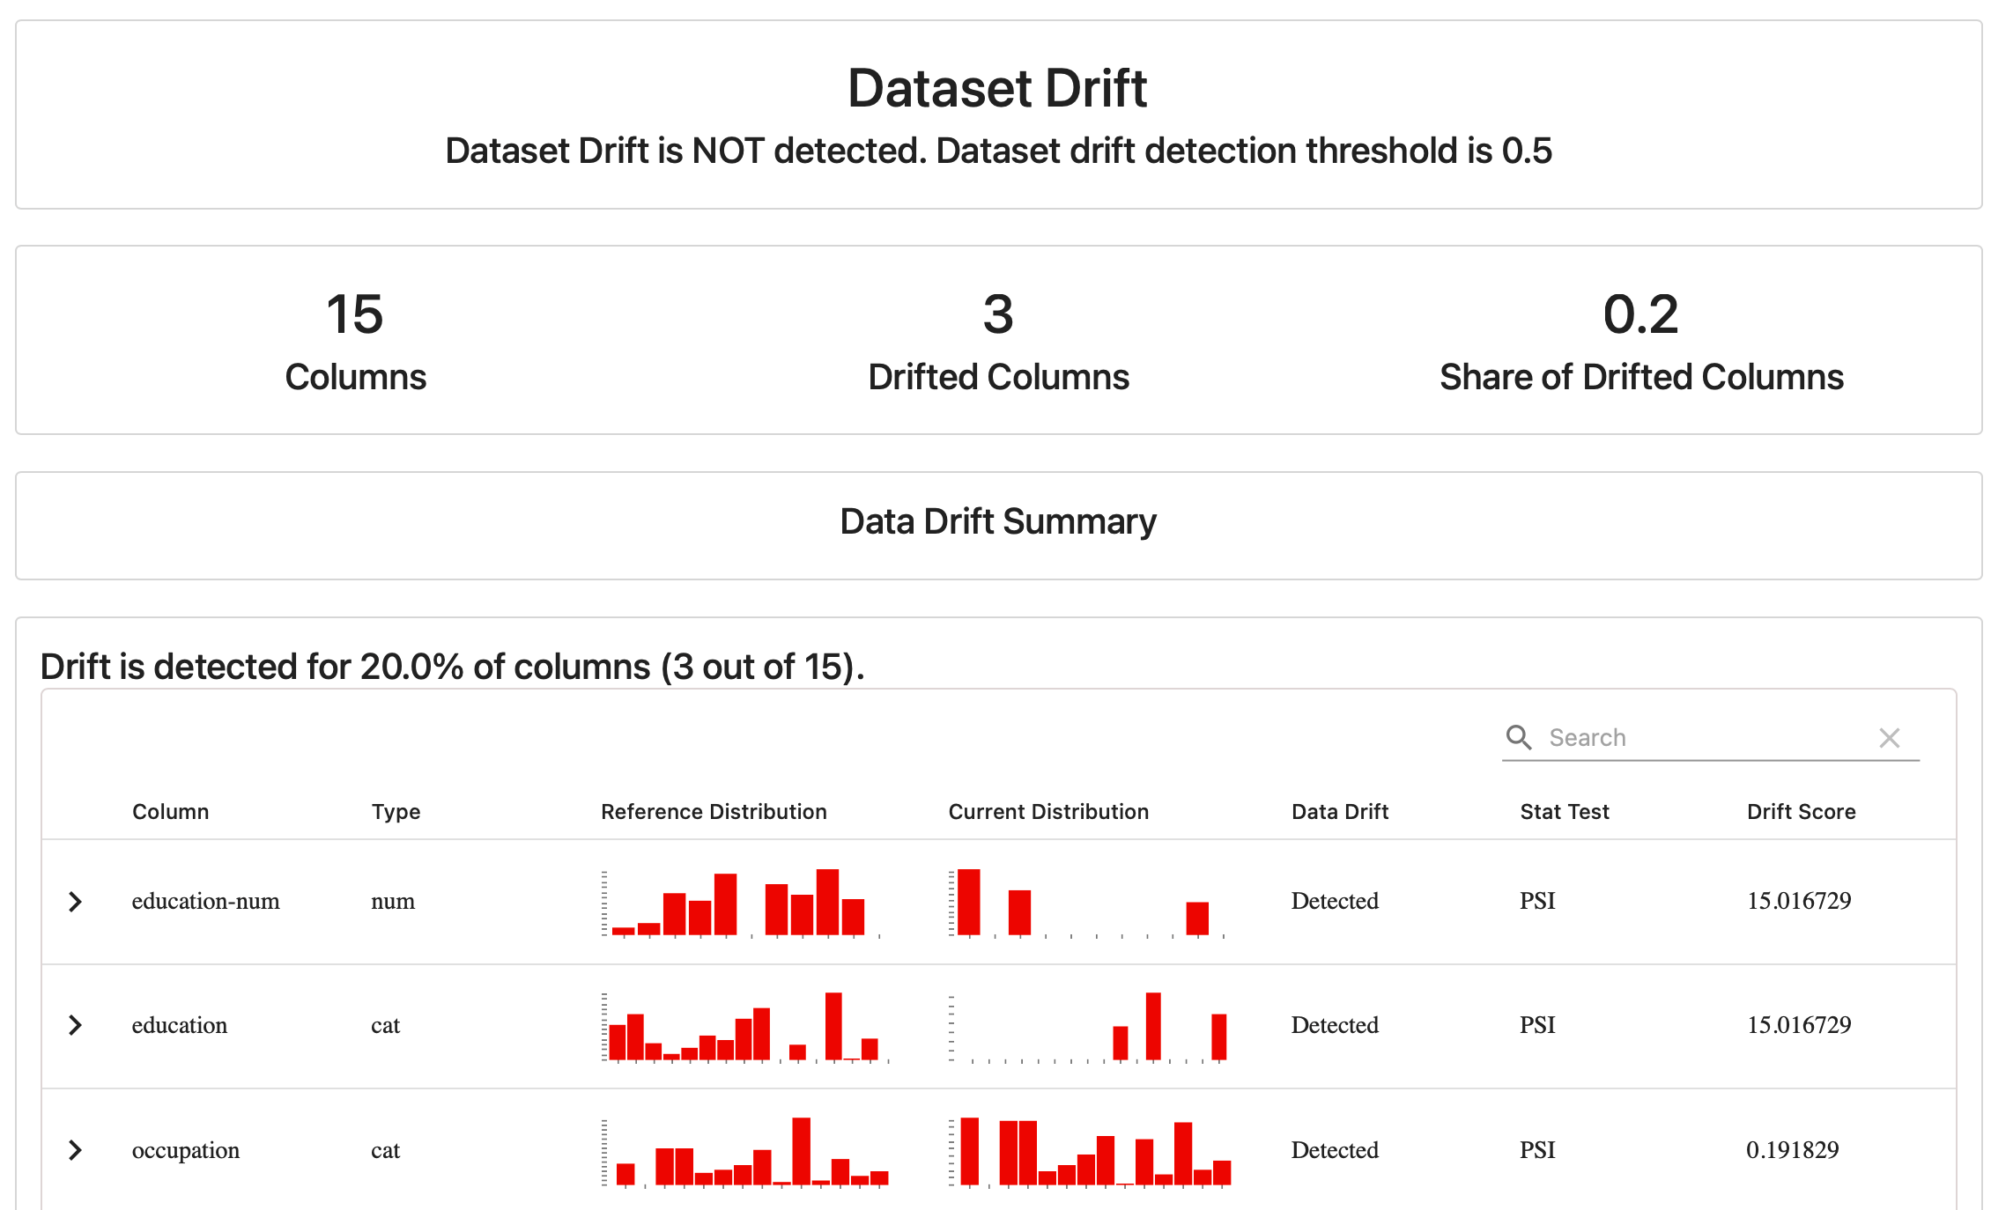Screen dimensions: 1991x1210
Task: Click the search magnifier icon
Action: [x=1518, y=737]
